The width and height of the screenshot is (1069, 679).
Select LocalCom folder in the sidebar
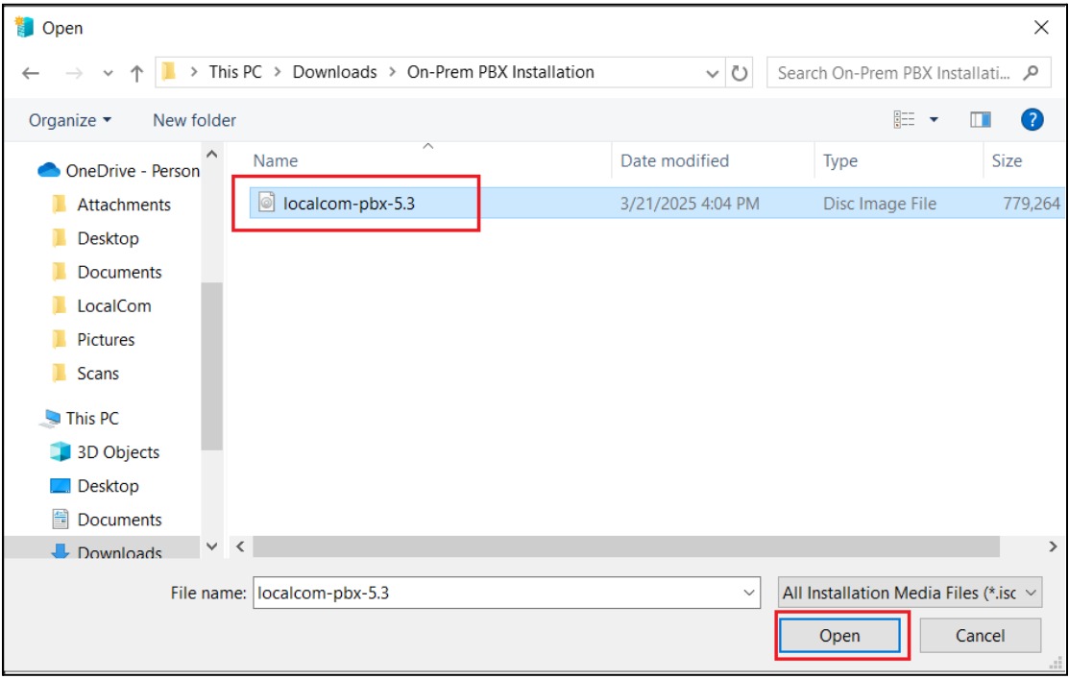pos(114,306)
